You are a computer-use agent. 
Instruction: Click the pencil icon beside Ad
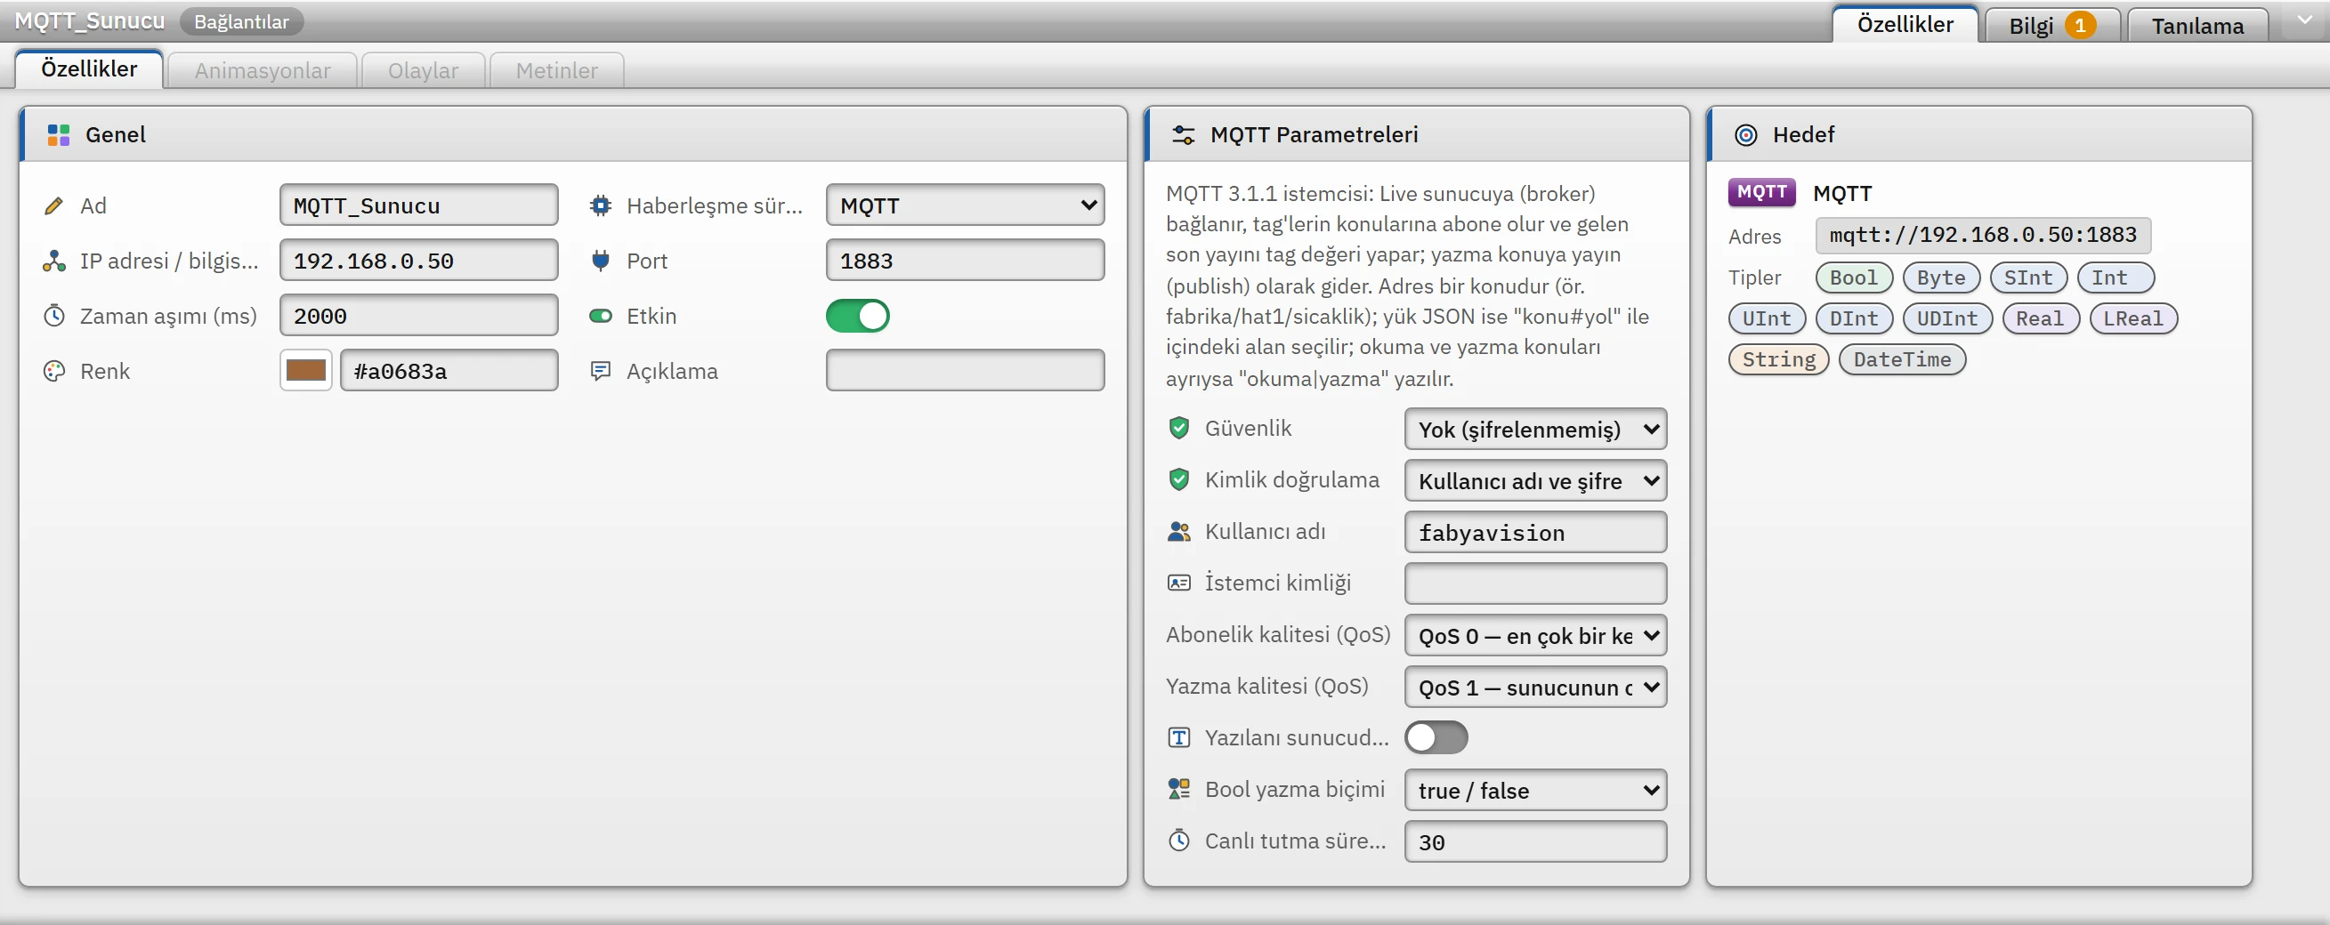coord(54,206)
